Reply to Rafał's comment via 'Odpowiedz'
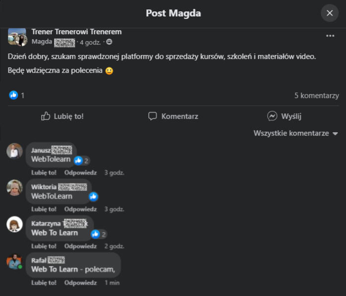Image resolution: width=346 pixels, height=296 pixels. point(80,283)
